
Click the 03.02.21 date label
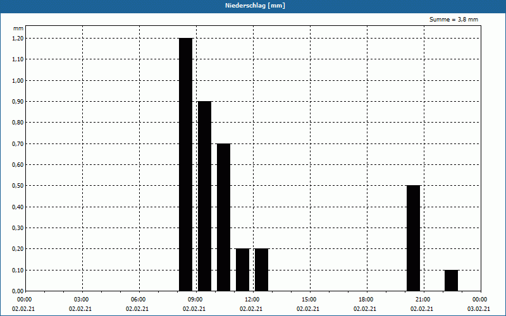tap(479, 309)
